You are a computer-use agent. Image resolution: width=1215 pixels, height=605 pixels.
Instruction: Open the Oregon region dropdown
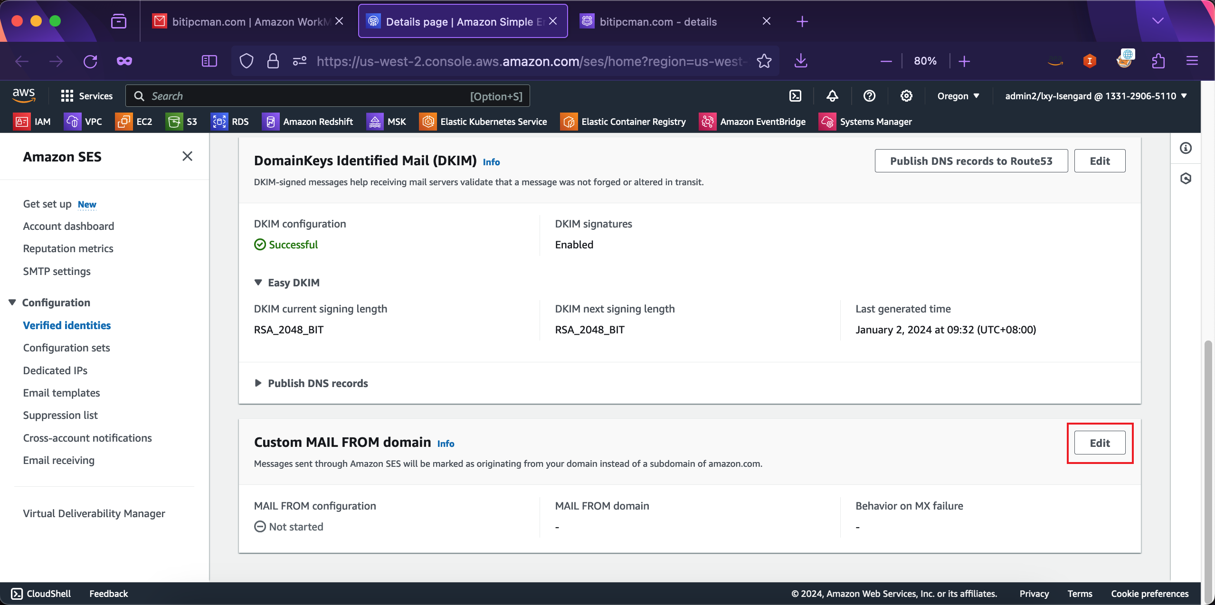(x=958, y=96)
